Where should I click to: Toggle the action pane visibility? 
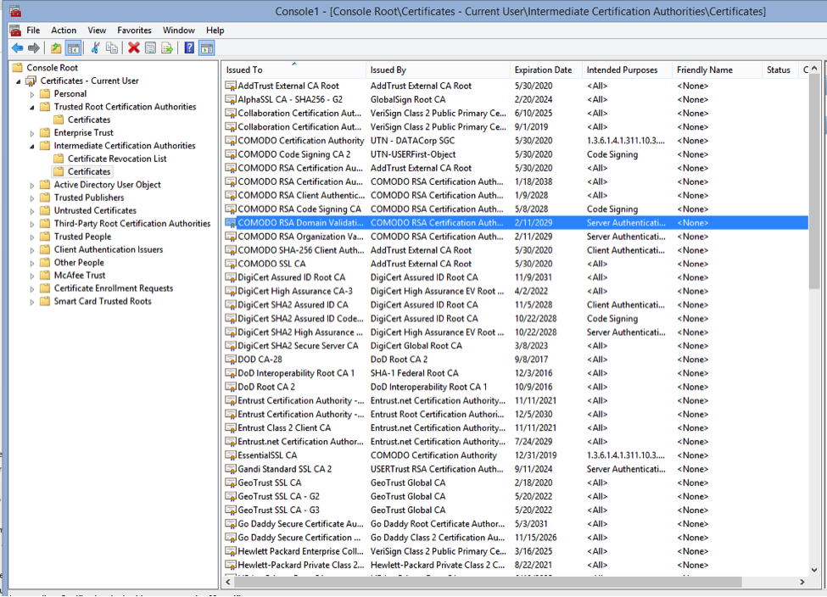(x=206, y=47)
